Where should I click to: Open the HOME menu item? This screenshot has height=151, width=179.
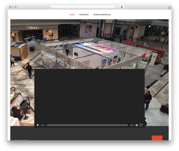click(x=72, y=15)
